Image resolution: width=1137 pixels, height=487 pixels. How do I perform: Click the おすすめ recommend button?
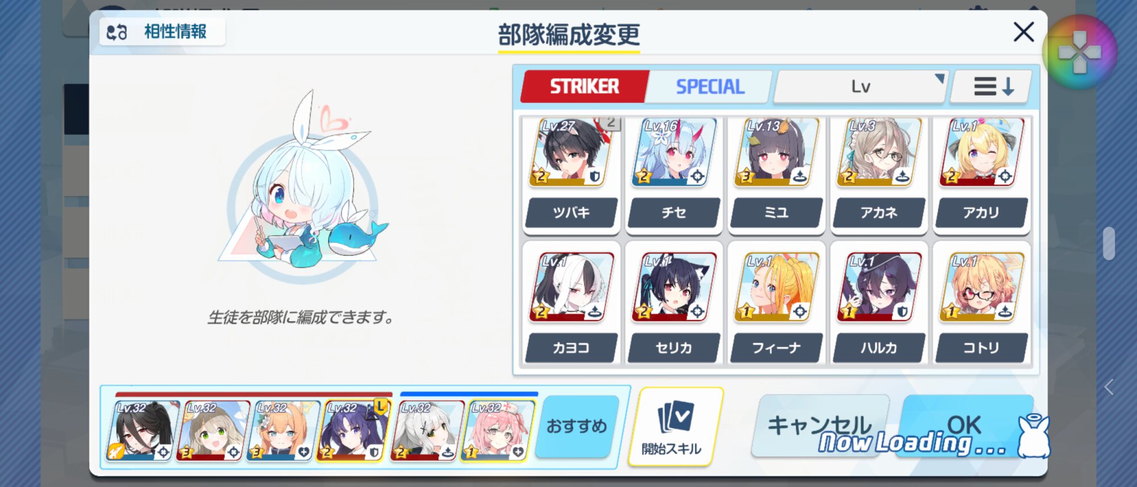pos(577,426)
